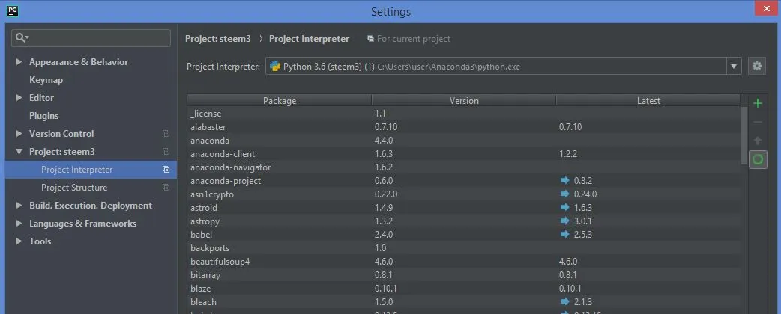The image size is (781, 314).
Task: Expand Build, Execution, Deployment section
Action: [19, 205]
